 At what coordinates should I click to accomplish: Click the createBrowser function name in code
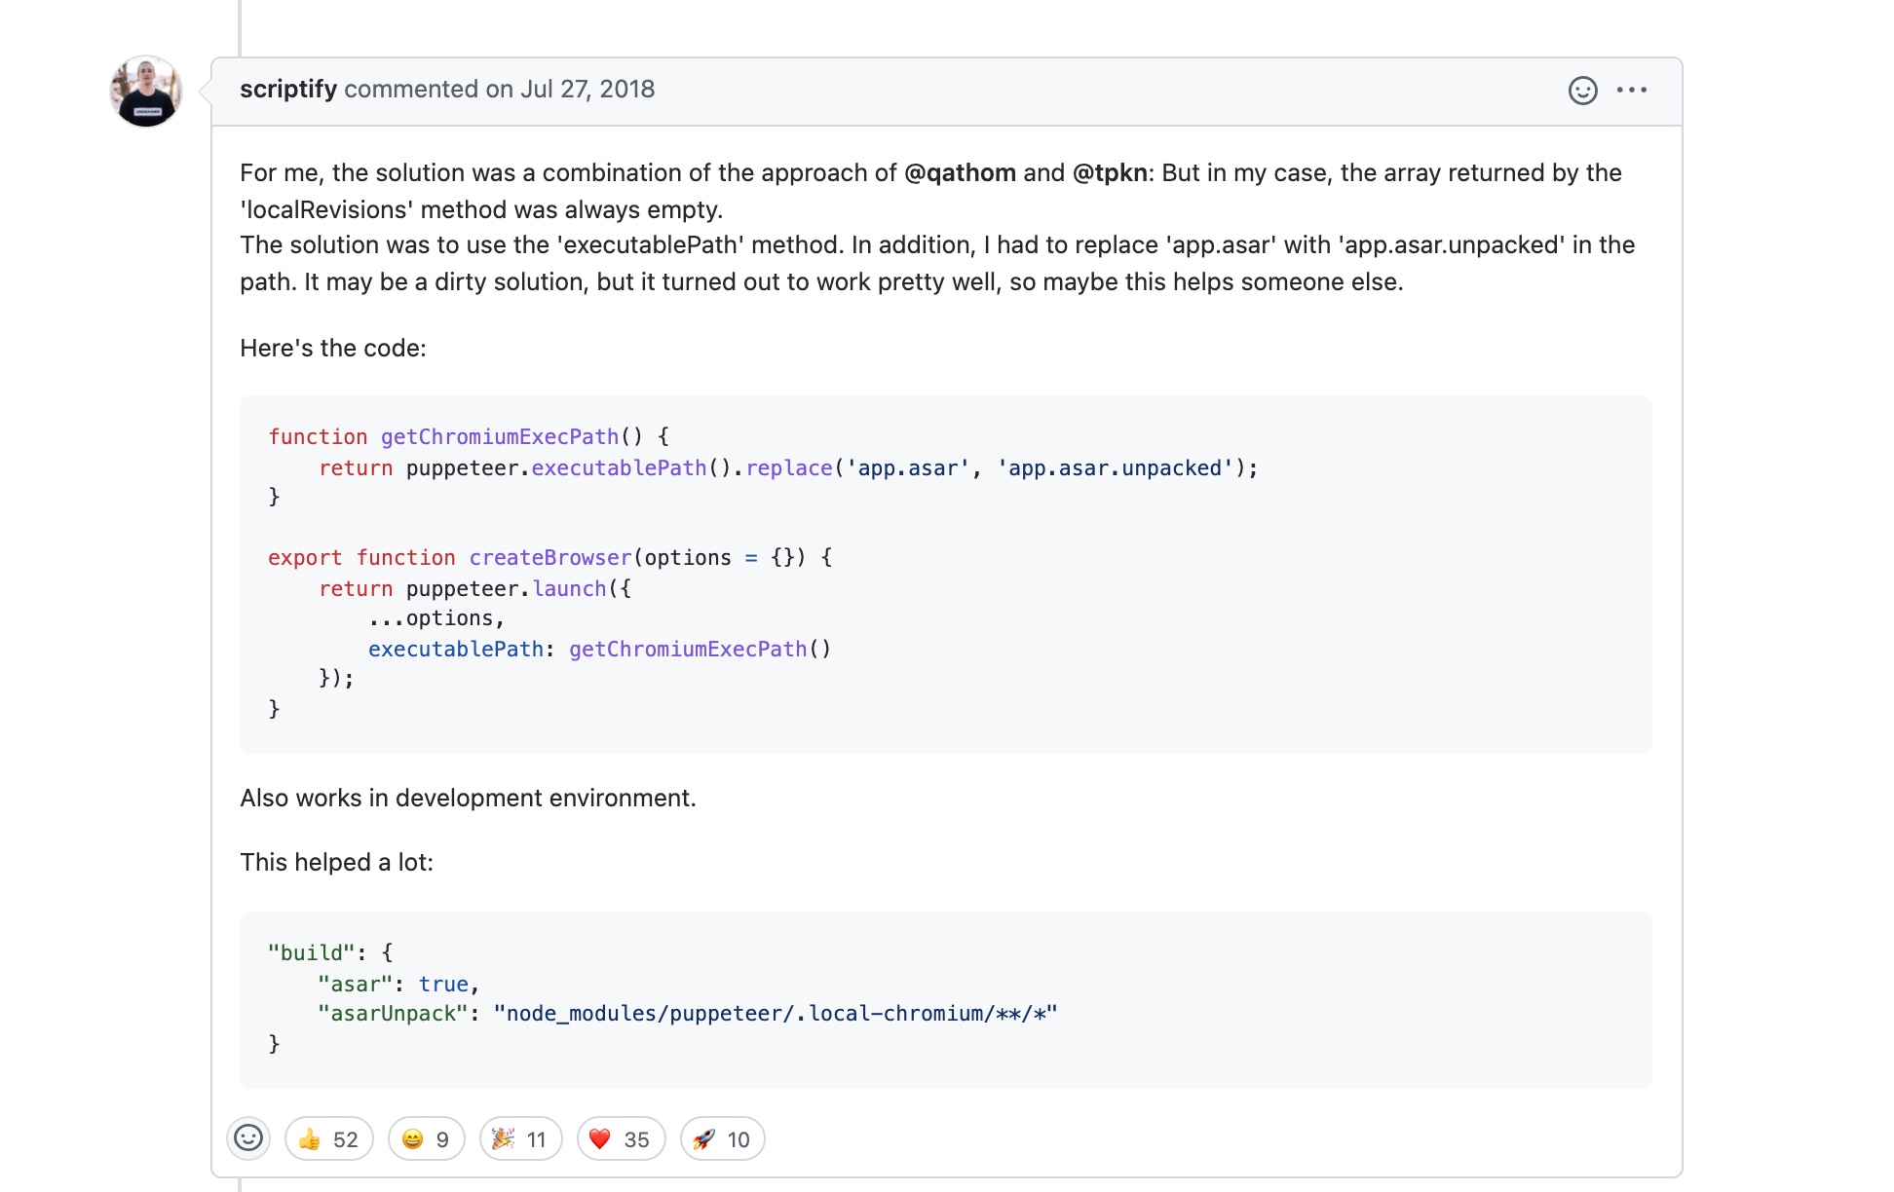click(x=550, y=557)
